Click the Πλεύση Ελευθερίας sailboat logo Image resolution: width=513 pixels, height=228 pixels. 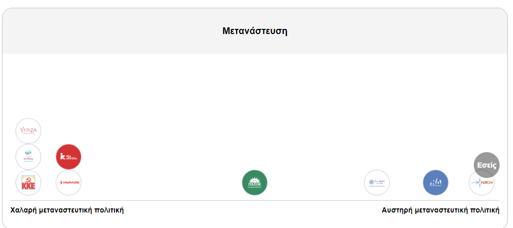(28, 157)
